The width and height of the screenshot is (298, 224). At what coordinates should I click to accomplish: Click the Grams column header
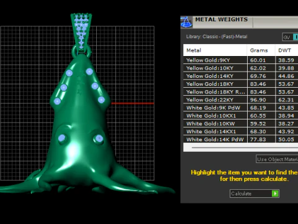261,50
